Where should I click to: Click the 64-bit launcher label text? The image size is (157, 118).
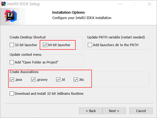coord(59,45)
